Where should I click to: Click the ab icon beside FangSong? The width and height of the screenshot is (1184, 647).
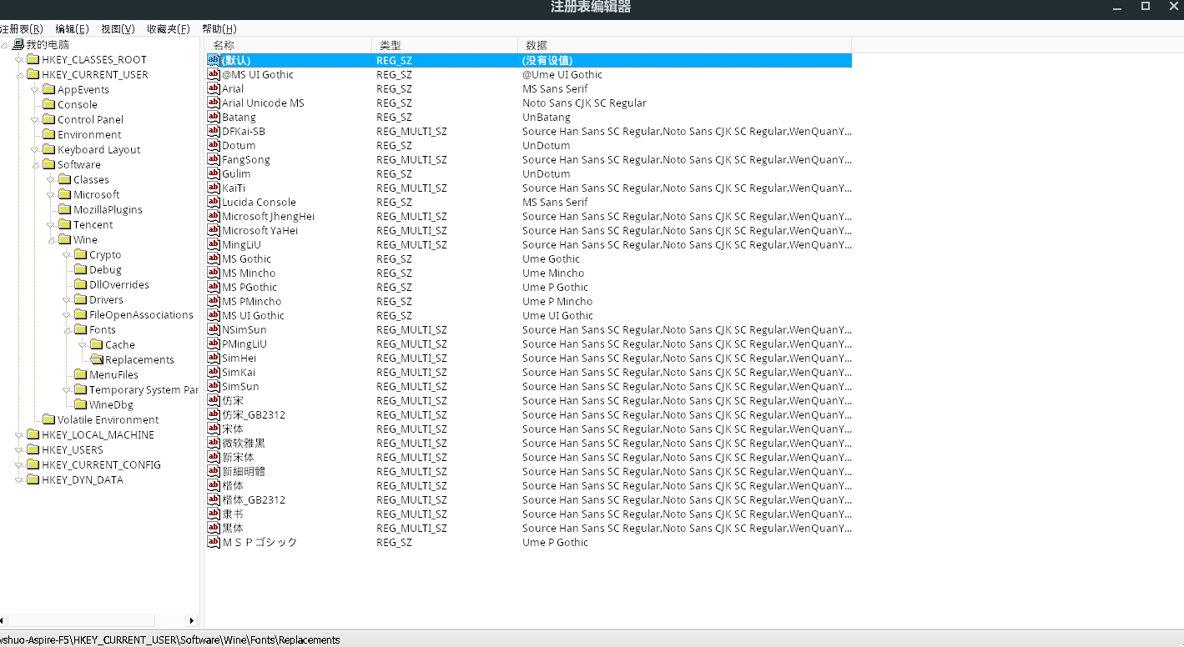pos(214,159)
